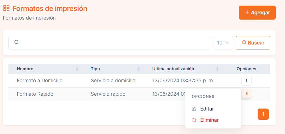The height and width of the screenshot is (134, 285).
Task: Click the 13/06/2024 03:37:35 p. m. date cell
Action: click(x=183, y=81)
